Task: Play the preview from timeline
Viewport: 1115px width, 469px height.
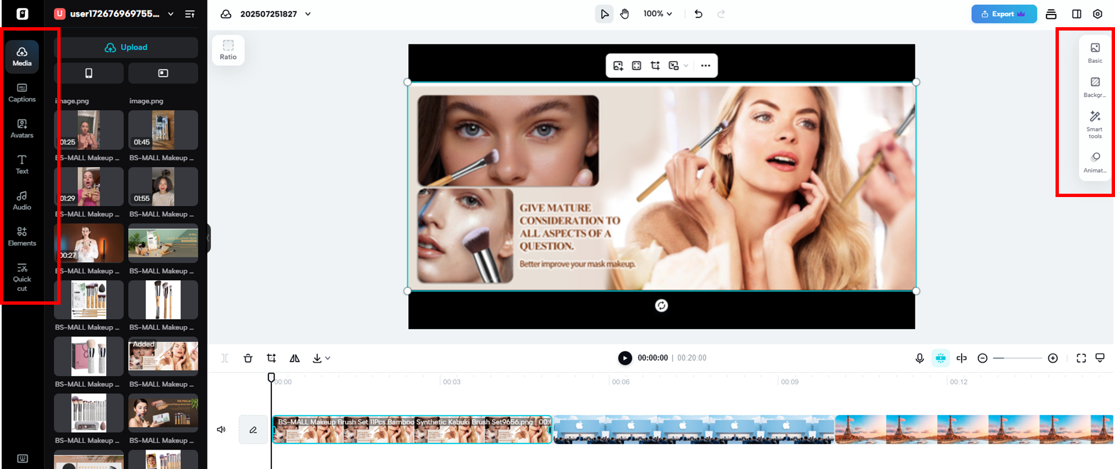Action: (x=625, y=358)
